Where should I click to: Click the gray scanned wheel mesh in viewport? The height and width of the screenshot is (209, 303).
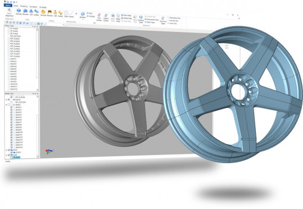click(x=121, y=91)
